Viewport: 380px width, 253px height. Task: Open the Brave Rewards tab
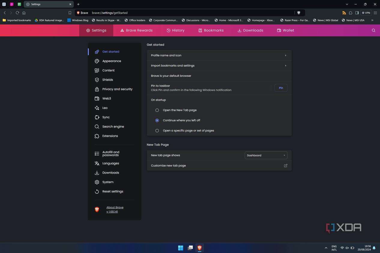coord(136,30)
